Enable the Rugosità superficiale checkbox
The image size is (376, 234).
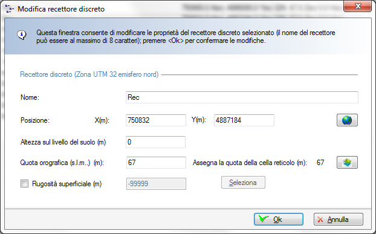point(24,184)
